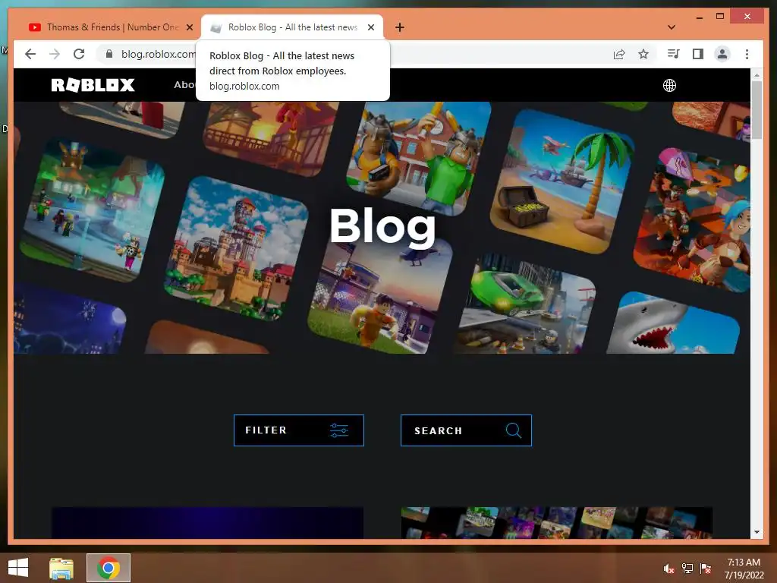Maximize the Chrome window

720,17
